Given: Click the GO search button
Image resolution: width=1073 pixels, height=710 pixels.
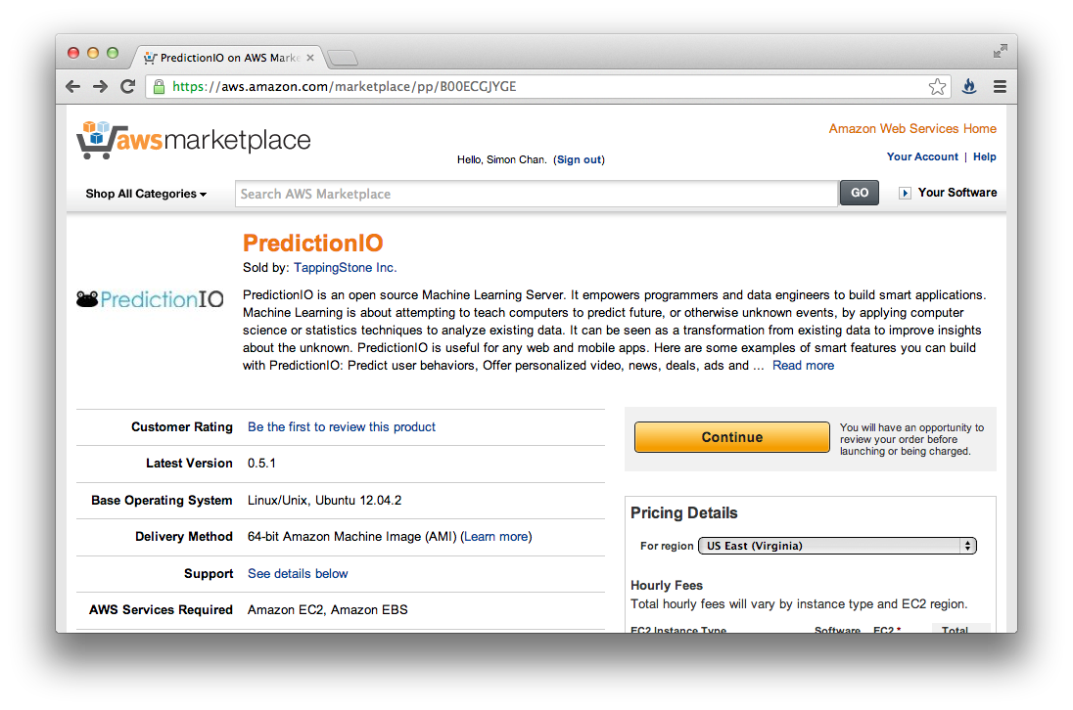Looking at the screenshot, I should point(859,193).
